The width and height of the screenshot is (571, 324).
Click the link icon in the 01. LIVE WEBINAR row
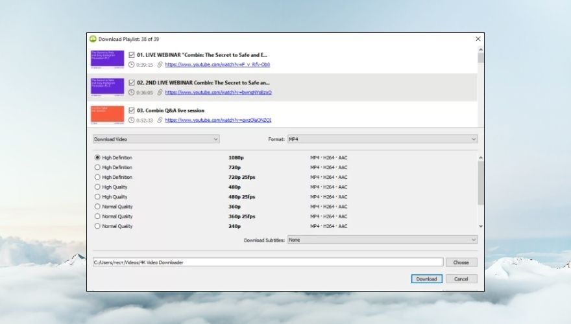coord(160,65)
